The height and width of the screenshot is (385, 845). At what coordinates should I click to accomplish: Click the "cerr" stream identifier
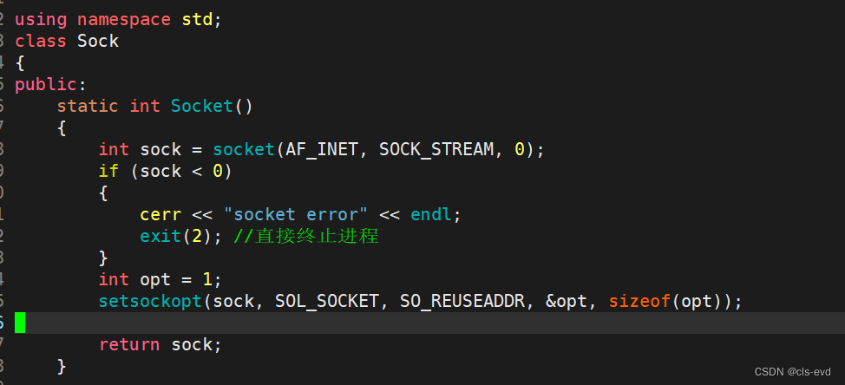click(160, 214)
